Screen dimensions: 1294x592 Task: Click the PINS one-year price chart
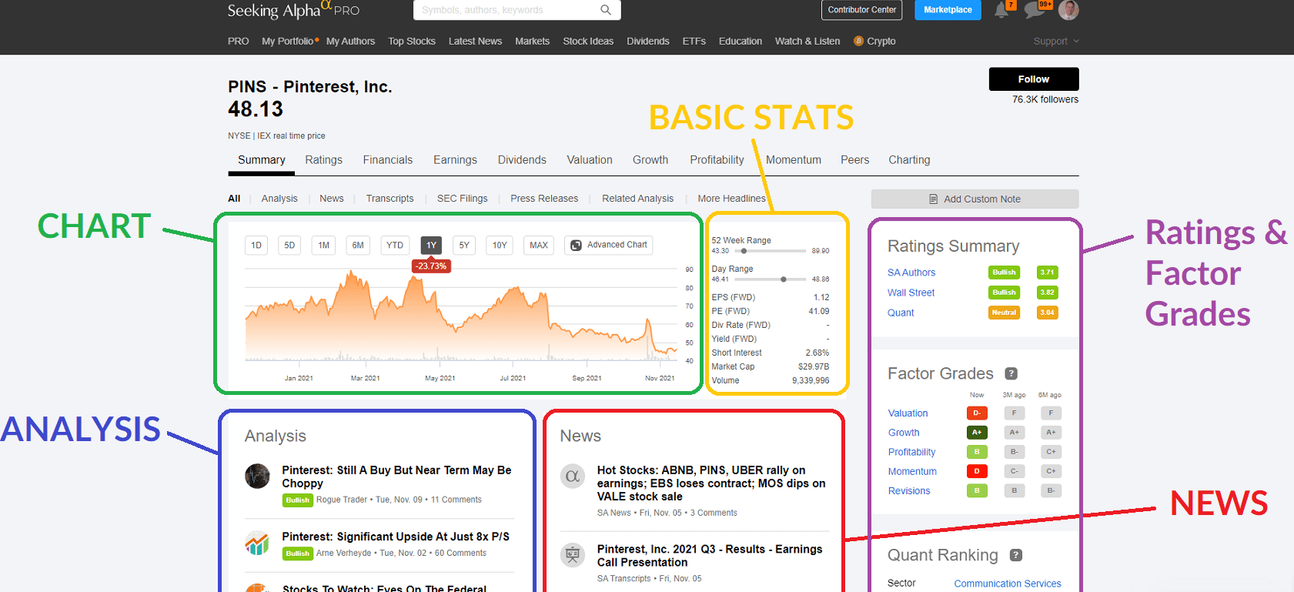click(x=461, y=316)
